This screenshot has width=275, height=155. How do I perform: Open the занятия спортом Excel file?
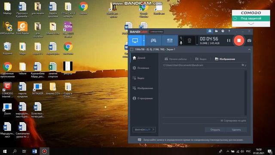pyautogui.click(x=53, y=70)
